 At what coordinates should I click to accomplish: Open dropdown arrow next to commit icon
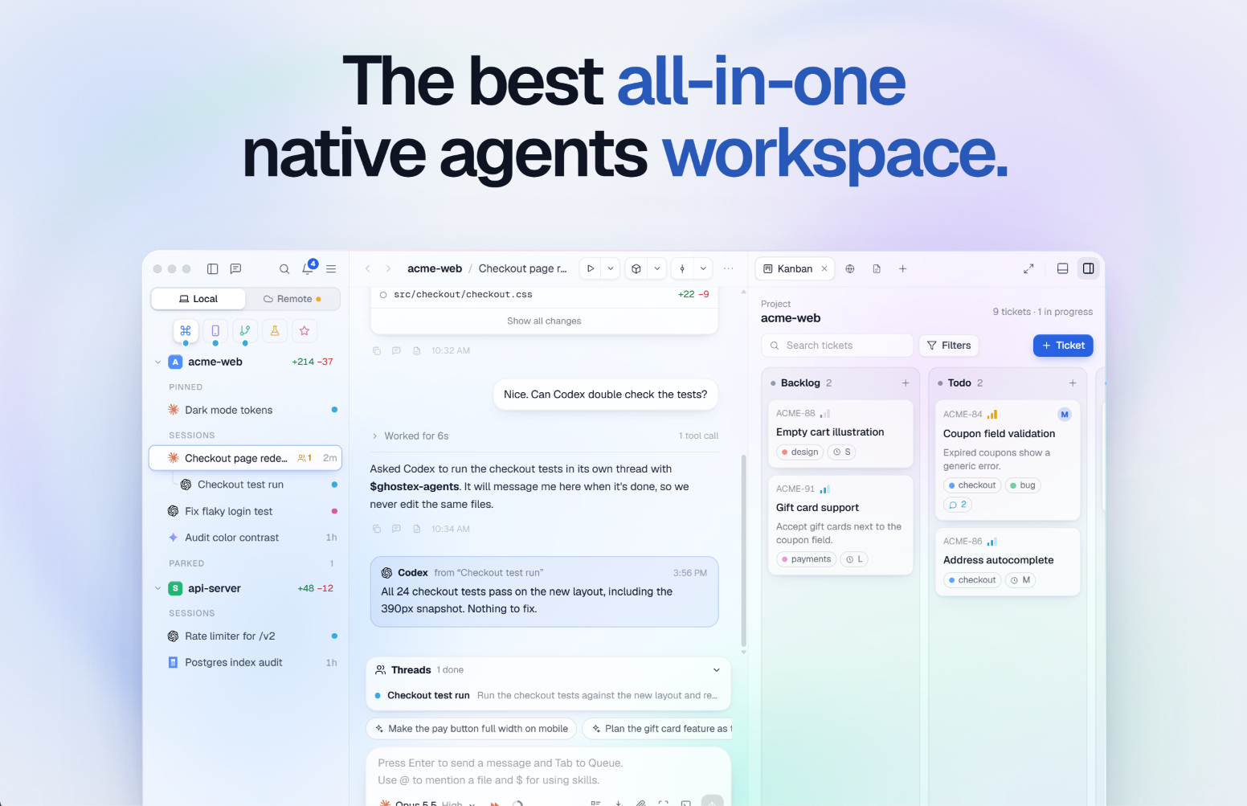(703, 268)
